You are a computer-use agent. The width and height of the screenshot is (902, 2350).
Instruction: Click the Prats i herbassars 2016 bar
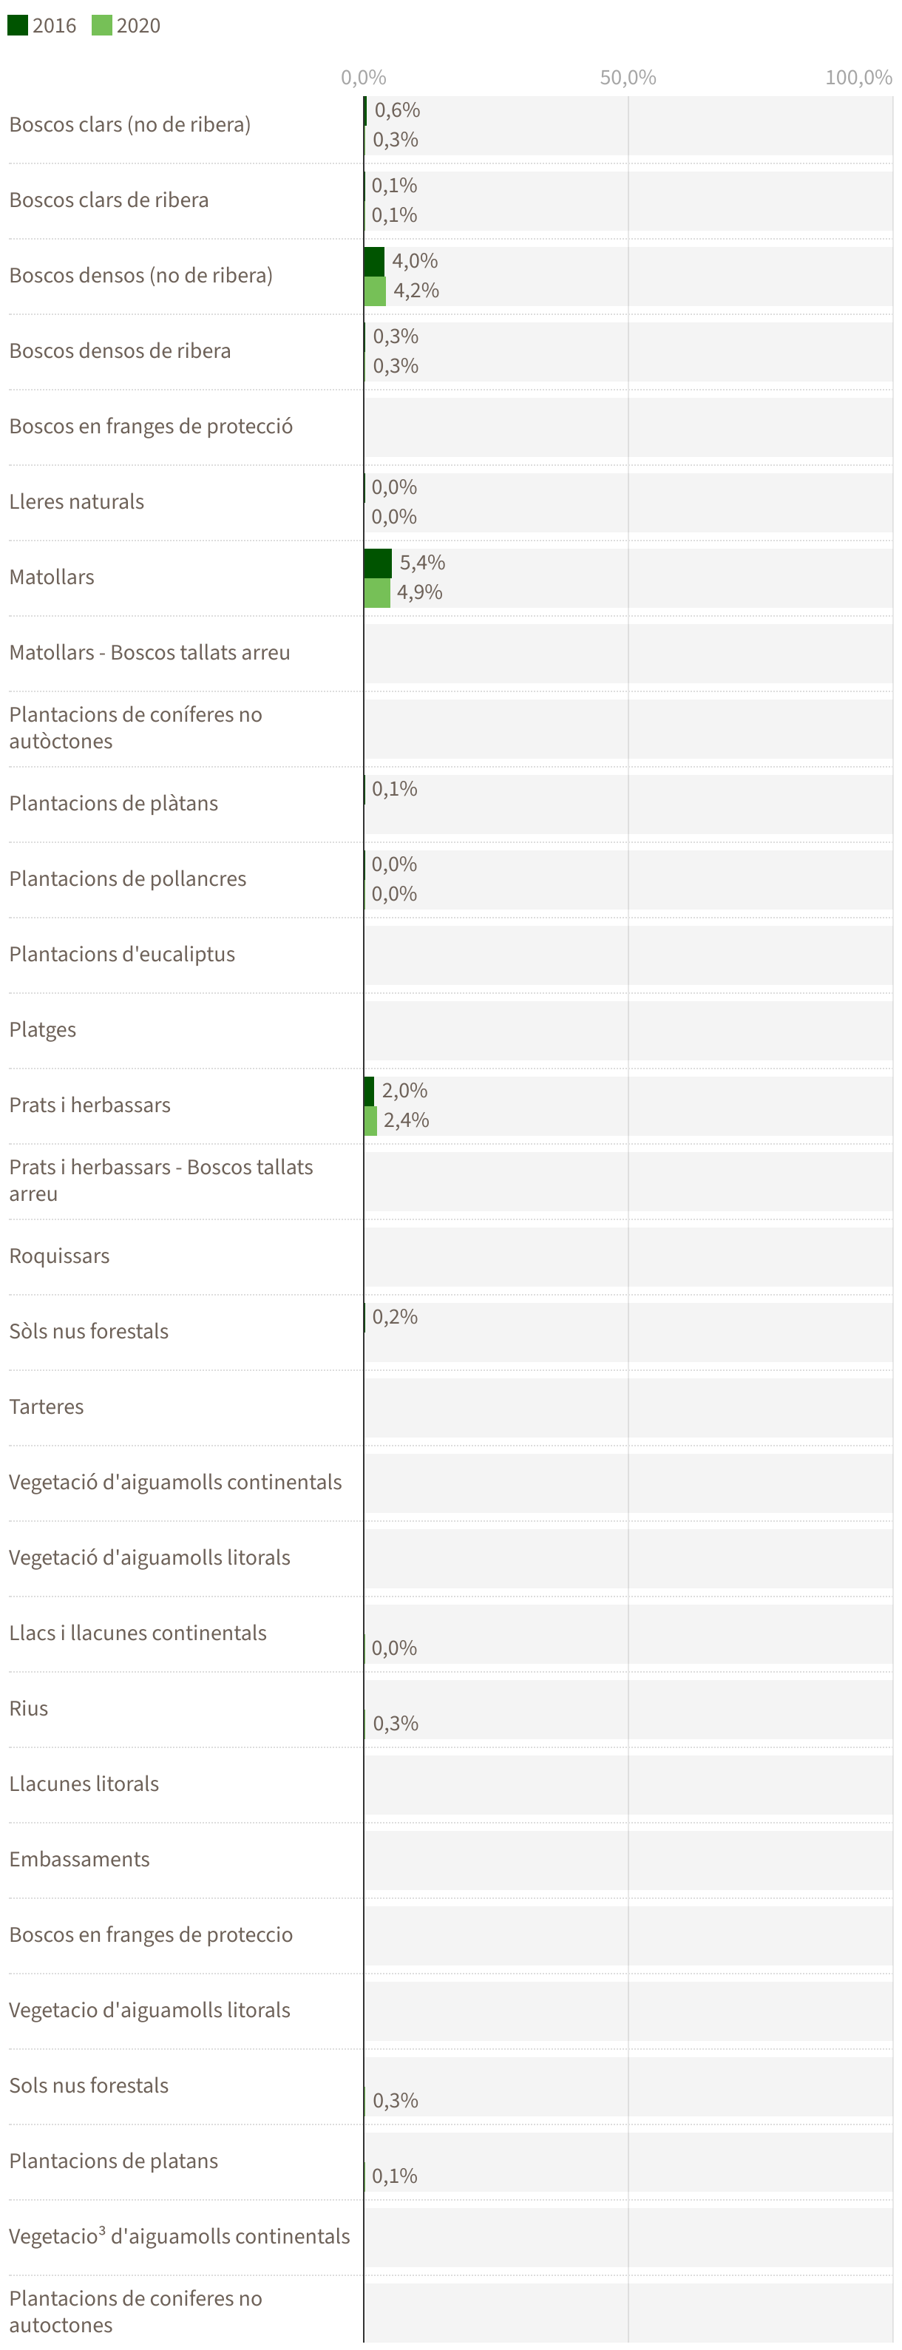click(x=370, y=1091)
